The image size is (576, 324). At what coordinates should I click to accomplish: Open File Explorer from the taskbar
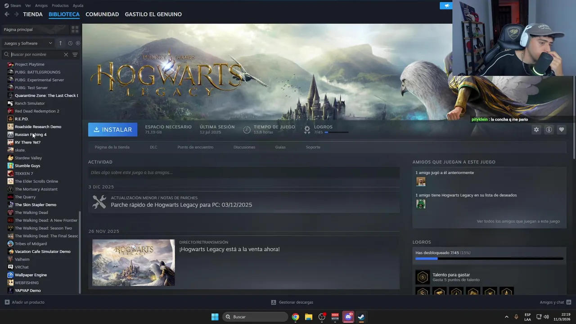tap(309, 317)
